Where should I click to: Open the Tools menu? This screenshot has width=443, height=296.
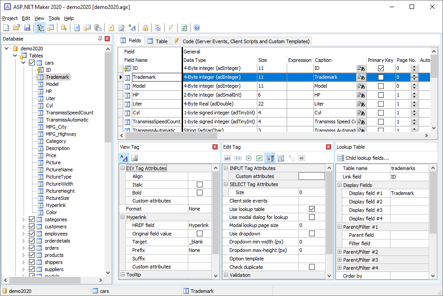tap(54, 18)
